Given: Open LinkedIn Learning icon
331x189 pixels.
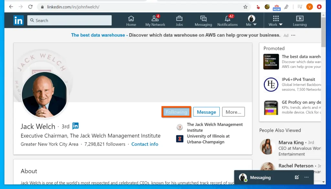Looking at the screenshot, I should (299, 18).
